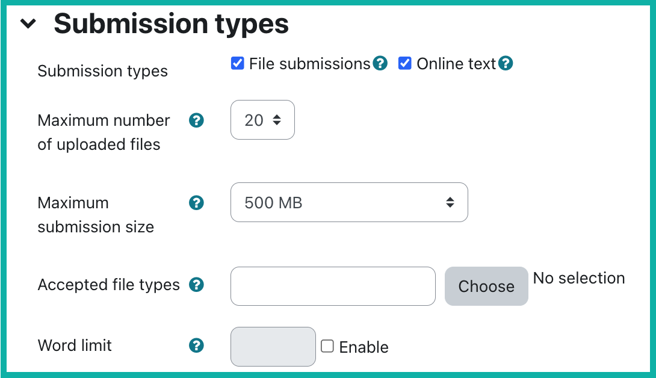Collapse the Submission types section chevron
The height and width of the screenshot is (378, 656).
click(x=28, y=23)
